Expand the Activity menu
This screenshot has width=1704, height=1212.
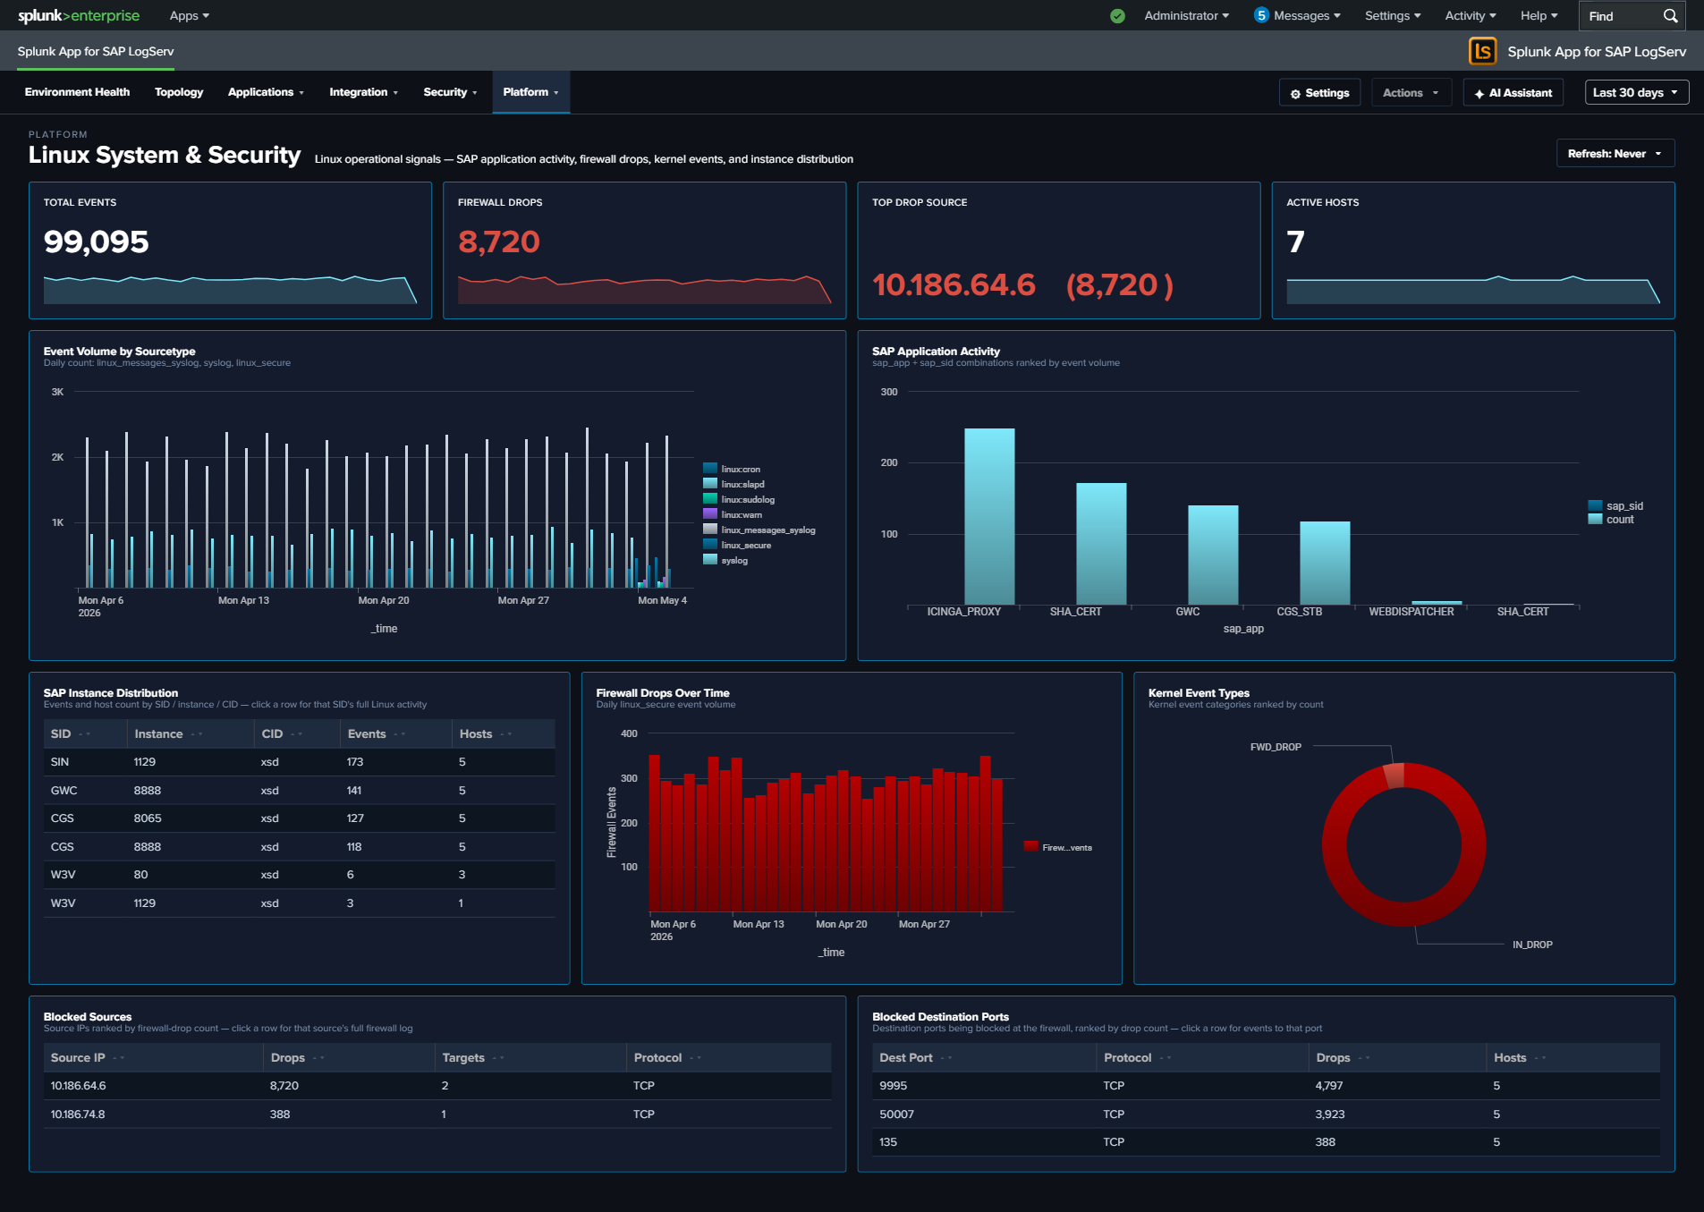1471,16
